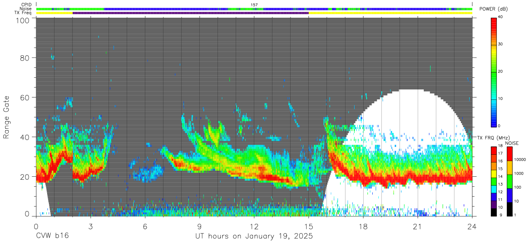Click the 100 tick on the NOISE scale
The image size is (531, 245).
point(518,188)
